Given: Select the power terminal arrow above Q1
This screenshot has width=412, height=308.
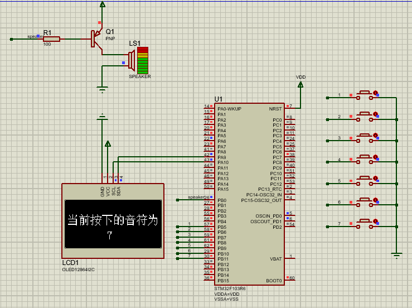Looking at the screenshot, I should (103, 4).
